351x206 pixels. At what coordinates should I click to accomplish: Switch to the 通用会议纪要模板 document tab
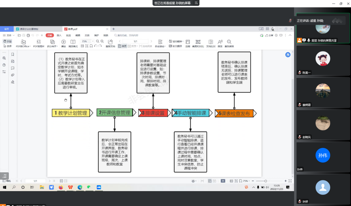pos(38,29)
